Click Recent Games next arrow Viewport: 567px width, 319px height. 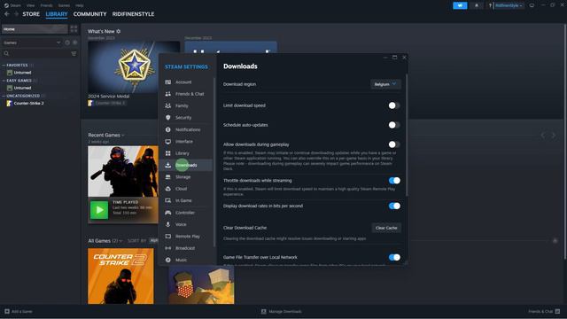pyautogui.click(x=554, y=136)
